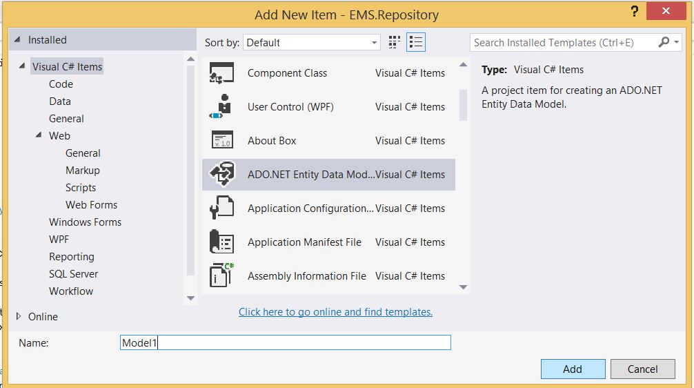Select the Workflow category
The width and height of the screenshot is (694, 388).
pyautogui.click(x=71, y=291)
